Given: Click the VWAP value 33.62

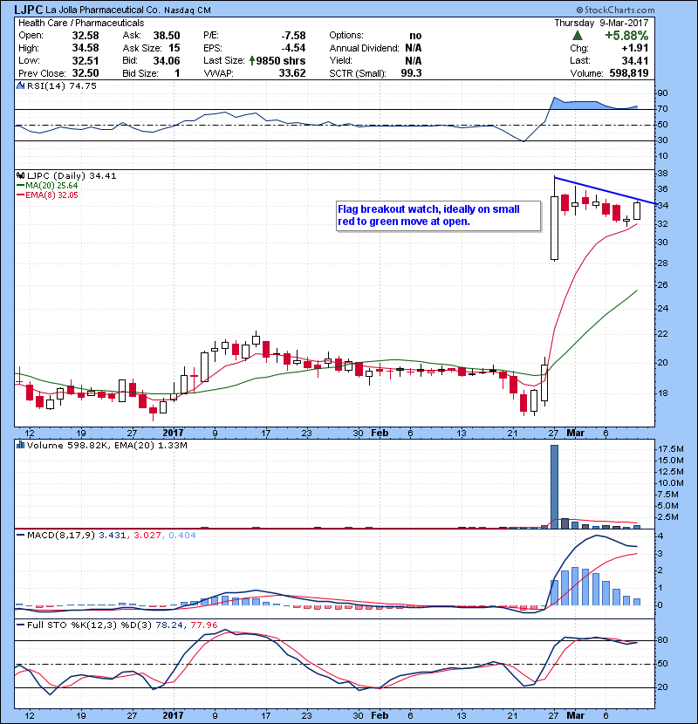Looking at the screenshot, I should pyautogui.click(x=292, y=73).
